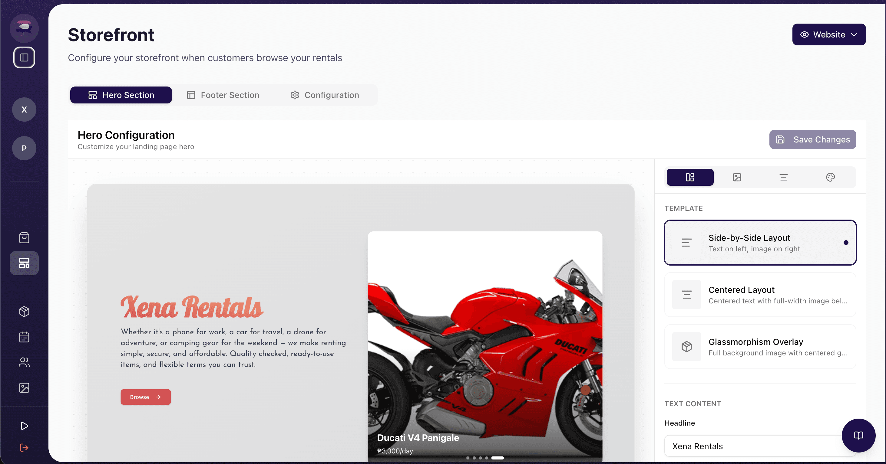The image size is (886, 464).
Task: Select the storefront layout icon in sidebar
Action: tap(24, 263)
